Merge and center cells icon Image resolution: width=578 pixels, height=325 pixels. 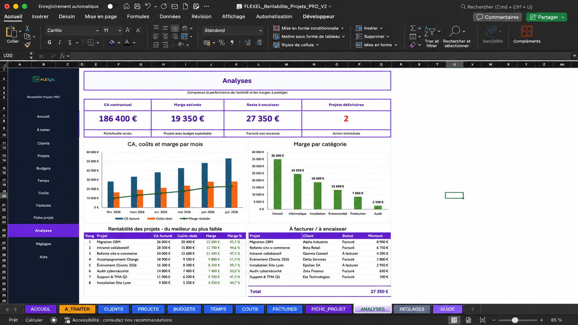click(x=184, y=36)
